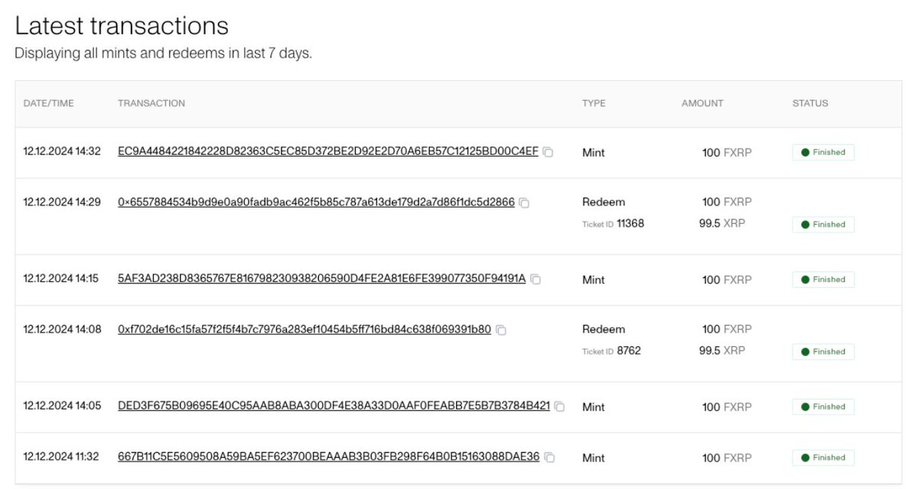This screenshot has height=489, width=918.
Task: Click the Finished status of the 14:29 redeem
Action: pyautogui.click(x=823, y=225)
